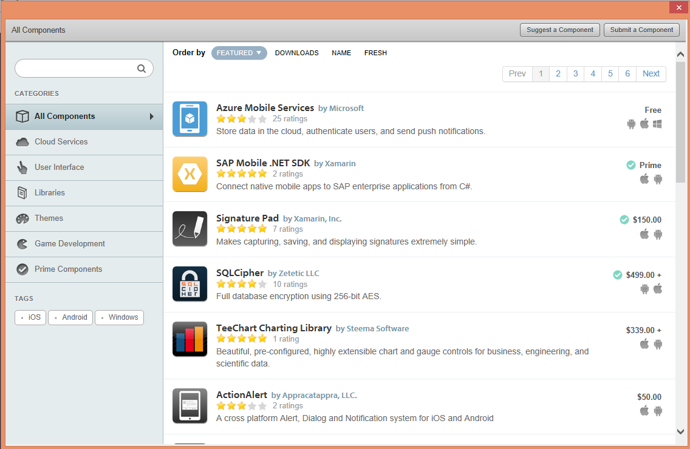The image size is (690, 449).
Task: Click Android platform icon on Azure Mobile Services
Action: coord(632,124)
